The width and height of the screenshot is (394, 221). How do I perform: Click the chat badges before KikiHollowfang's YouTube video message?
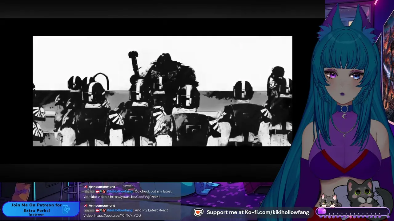[x=101, y=192]
